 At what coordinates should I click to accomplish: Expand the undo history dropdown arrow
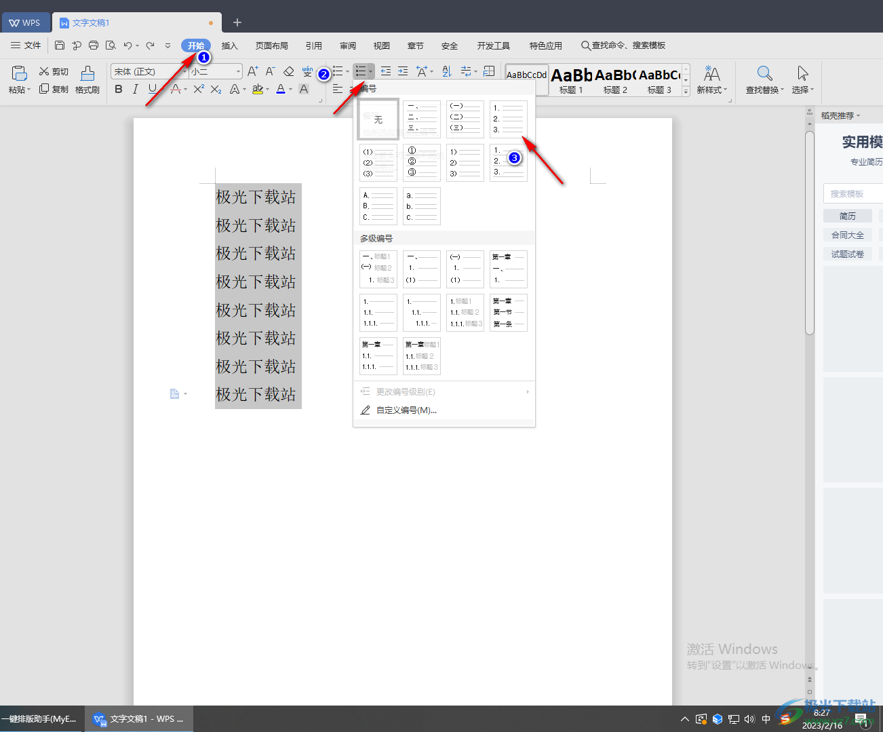(x=137, y=46)
